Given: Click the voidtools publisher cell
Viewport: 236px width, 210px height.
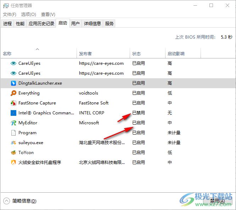Looking at the screenshot, I should pos(89,93).
